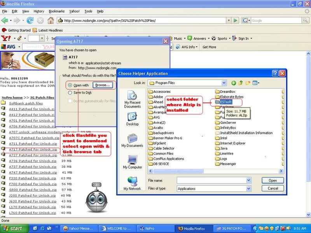
Task: Click the question mark Help button in helper dialog
Action: coord(275,73)
